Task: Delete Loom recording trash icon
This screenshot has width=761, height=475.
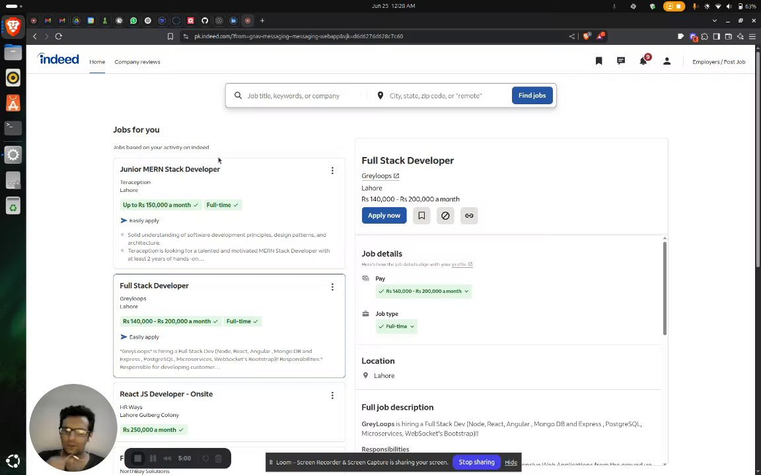Action: [219, 458]
